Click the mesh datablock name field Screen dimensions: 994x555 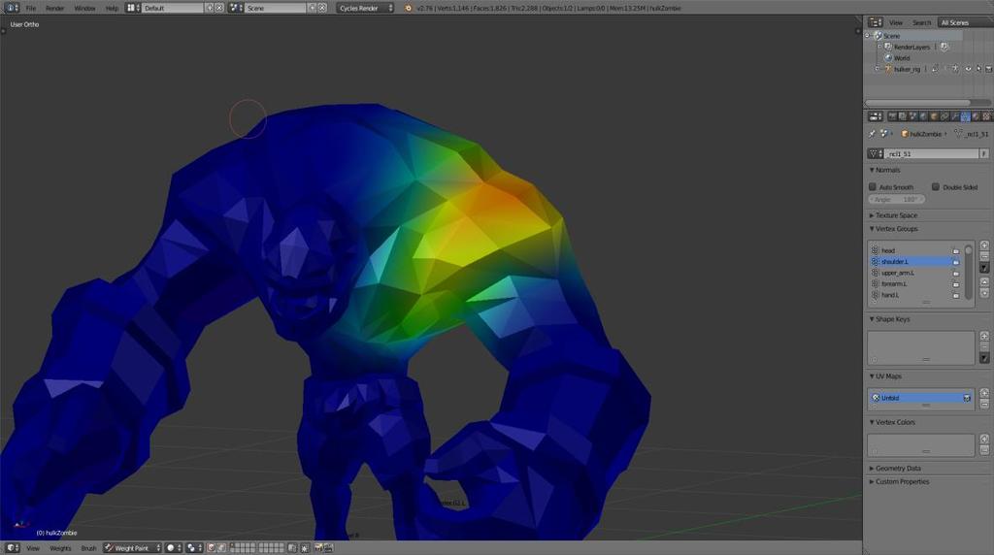pos(932,154)
